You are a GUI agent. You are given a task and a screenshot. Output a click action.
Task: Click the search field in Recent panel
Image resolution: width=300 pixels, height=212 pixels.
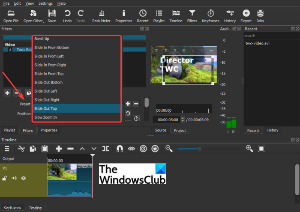pos(271,36)
